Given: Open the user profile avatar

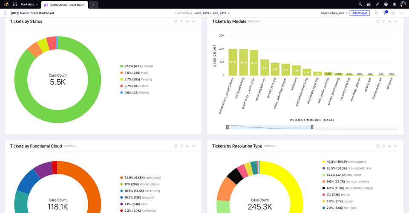Looking at the screenshot, I should click(x=403, y=4).
